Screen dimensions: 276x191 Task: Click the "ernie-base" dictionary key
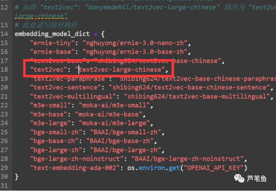tap(52, 52)
